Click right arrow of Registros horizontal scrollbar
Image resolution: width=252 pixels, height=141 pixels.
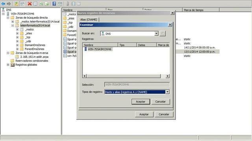coord(168,76)
